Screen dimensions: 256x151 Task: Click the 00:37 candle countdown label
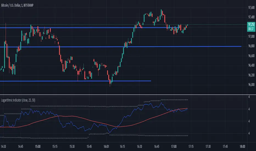point(251,29)
